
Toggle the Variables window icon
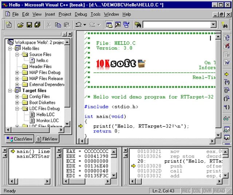(226, 138)
